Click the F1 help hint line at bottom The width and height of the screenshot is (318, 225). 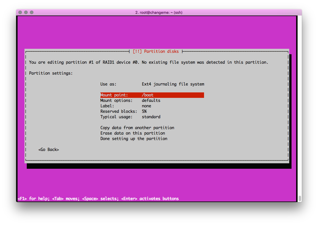[98, 199]
